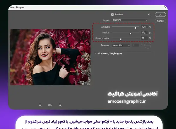Click the zoom in magnifier icon
This screenshot has width=176, height=129.
click(60, 105)
